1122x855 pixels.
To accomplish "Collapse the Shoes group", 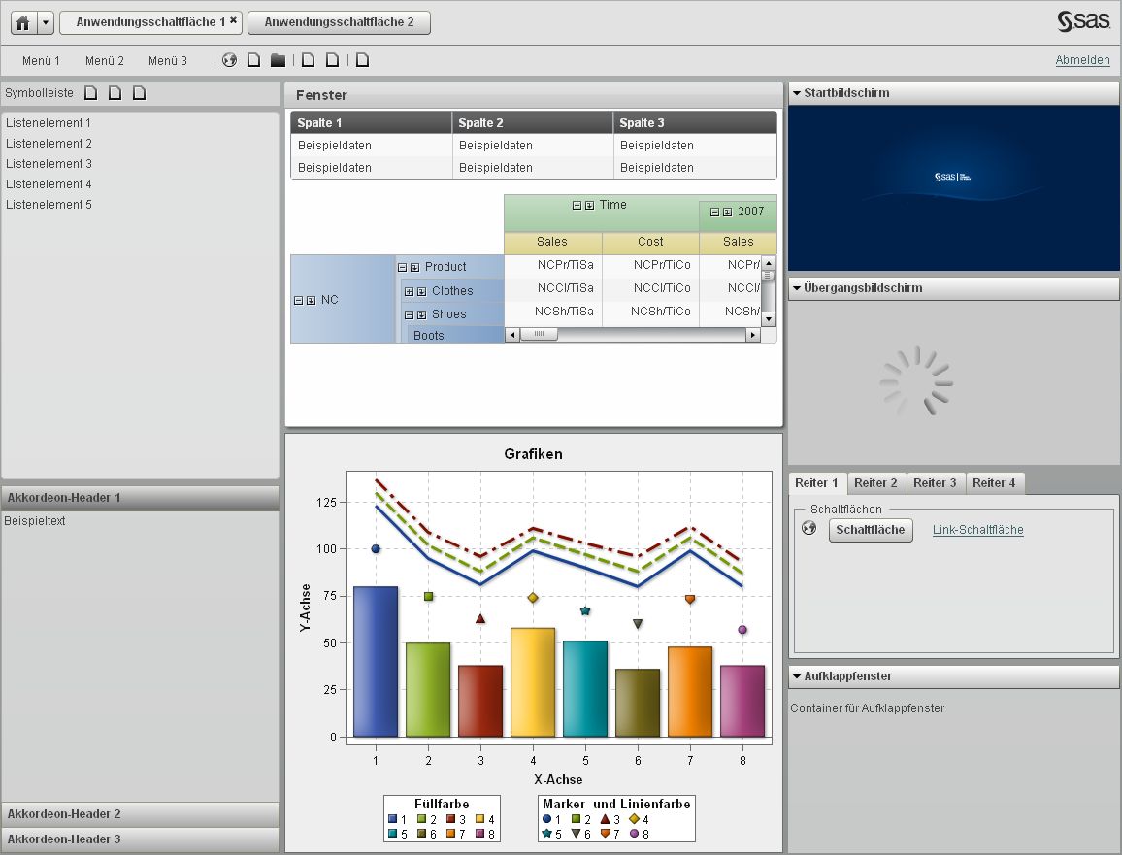I will 409,314.
